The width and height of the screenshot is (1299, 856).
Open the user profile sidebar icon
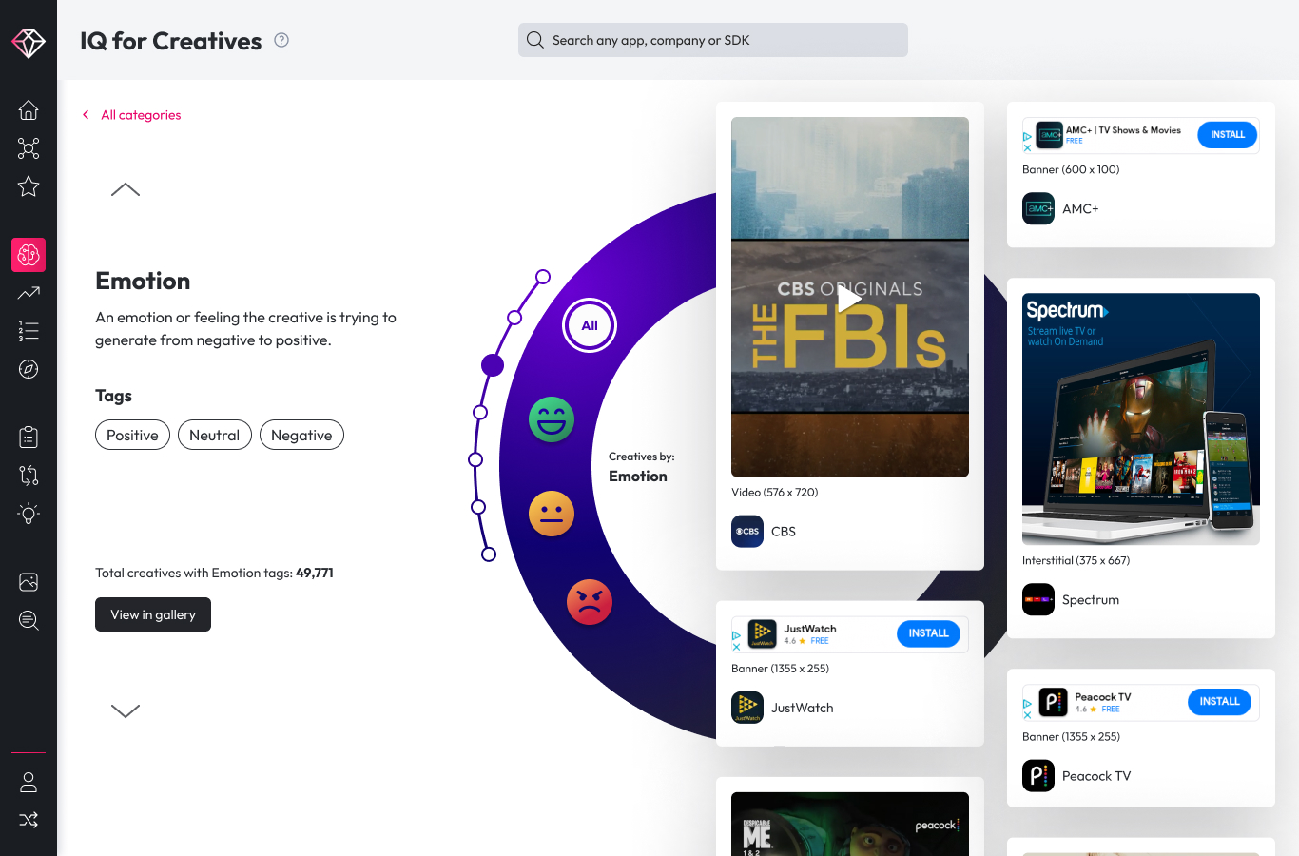[x=29, y=782]
